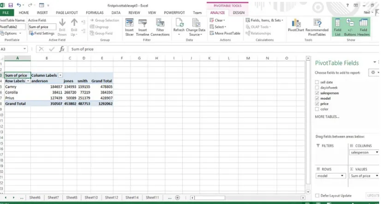381x204 pixels.
Task: Refresh the PivotTable data
Action: [x=179, y=28]
